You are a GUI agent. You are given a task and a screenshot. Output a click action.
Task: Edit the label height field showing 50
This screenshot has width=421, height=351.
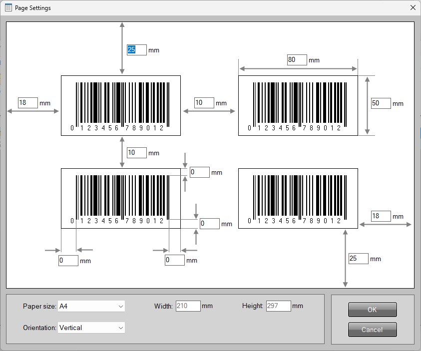point(381,103)
